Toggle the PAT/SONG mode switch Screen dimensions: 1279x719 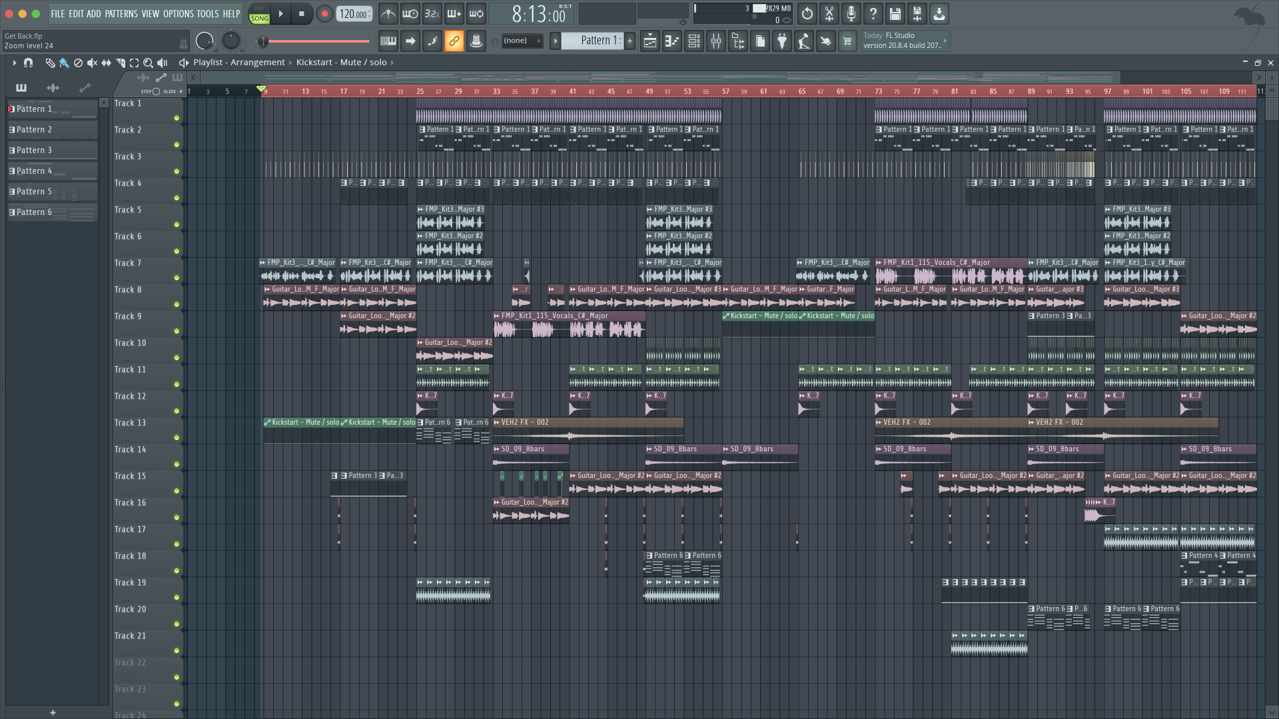[260, 13]
